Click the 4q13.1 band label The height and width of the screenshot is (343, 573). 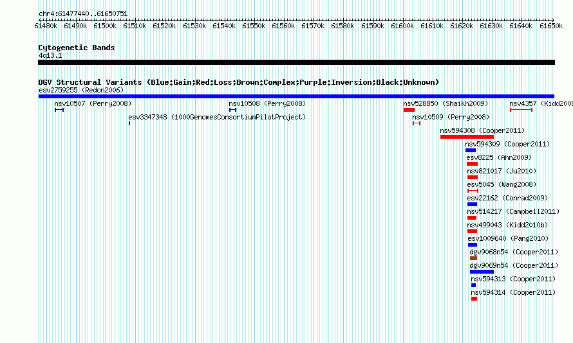pyautogui.click(x=50, y=55)
